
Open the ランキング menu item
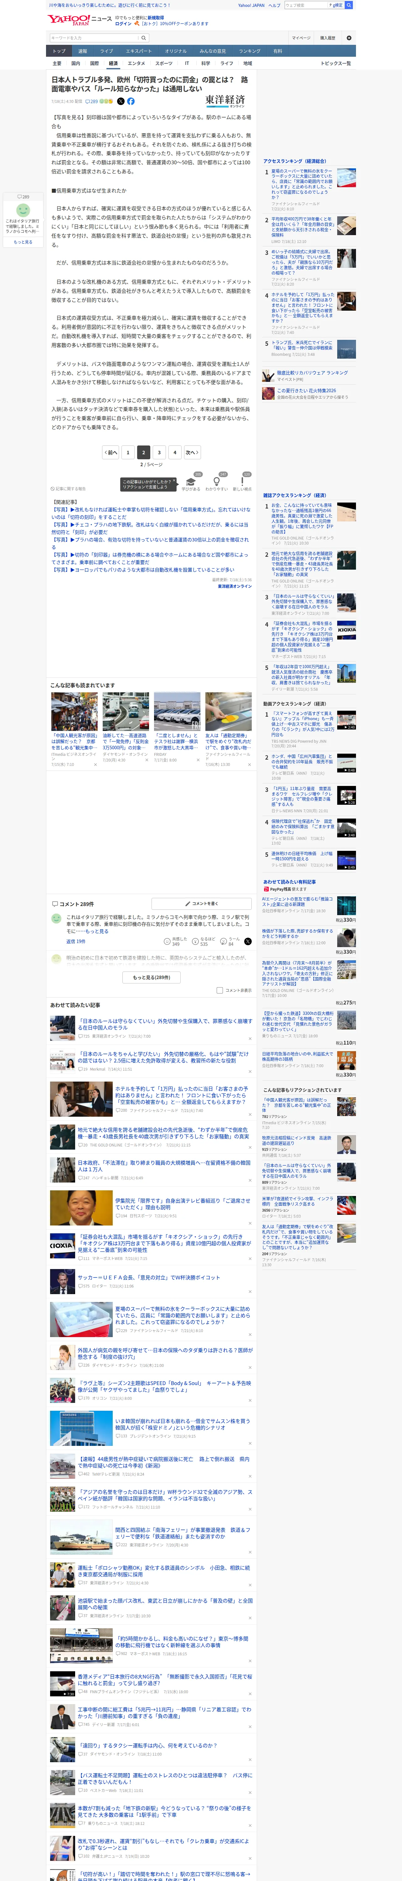(x=250, y=51)
